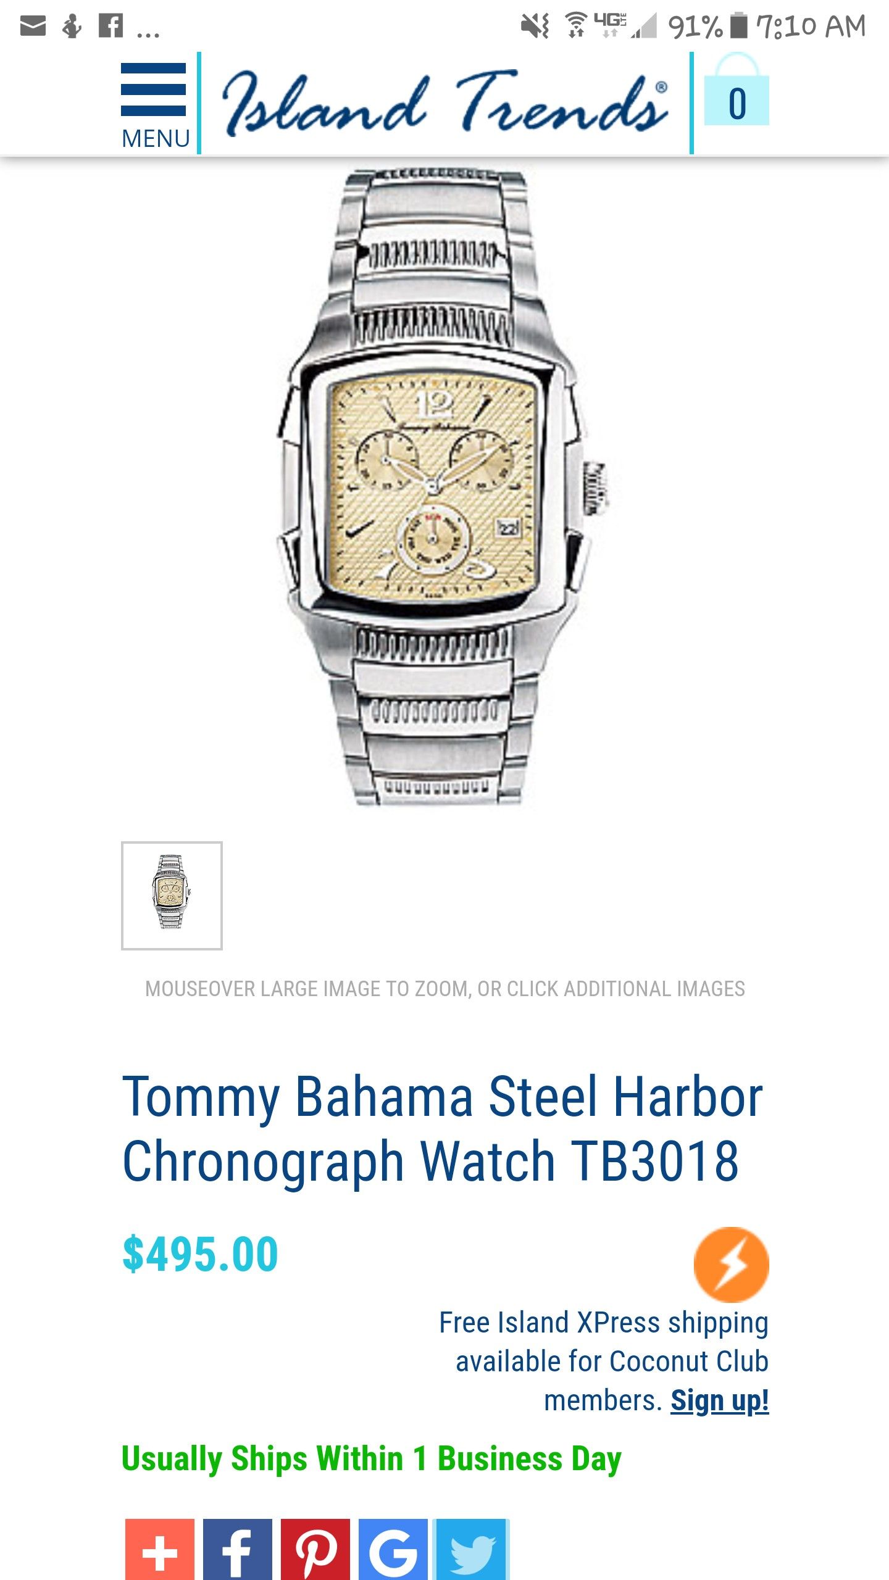Tap the Usually Ships Within 1 Business Day text
889x1580 pixels.
tap(371, 1459)
